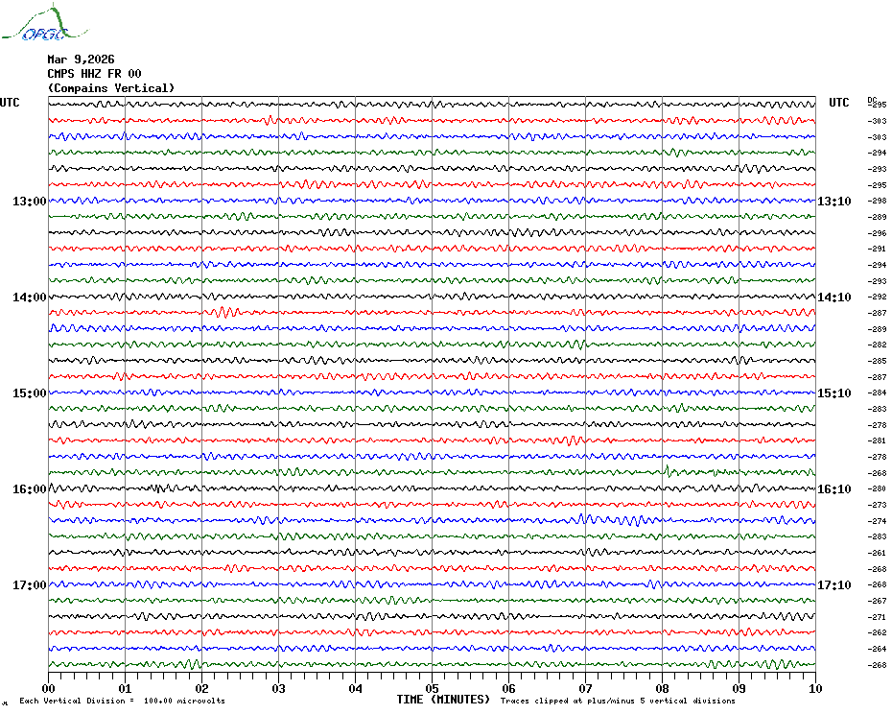Image resolution: width=892 pixels, height=714 pixels.
Task: Select the (Compains Vertical) label
Action: pyautogui.click(x=111, y=88)
